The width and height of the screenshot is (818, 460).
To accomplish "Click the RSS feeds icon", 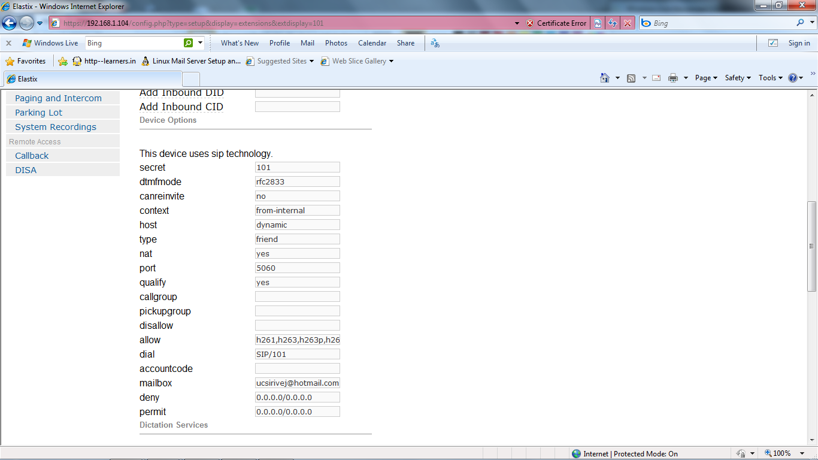I will 631,78.
